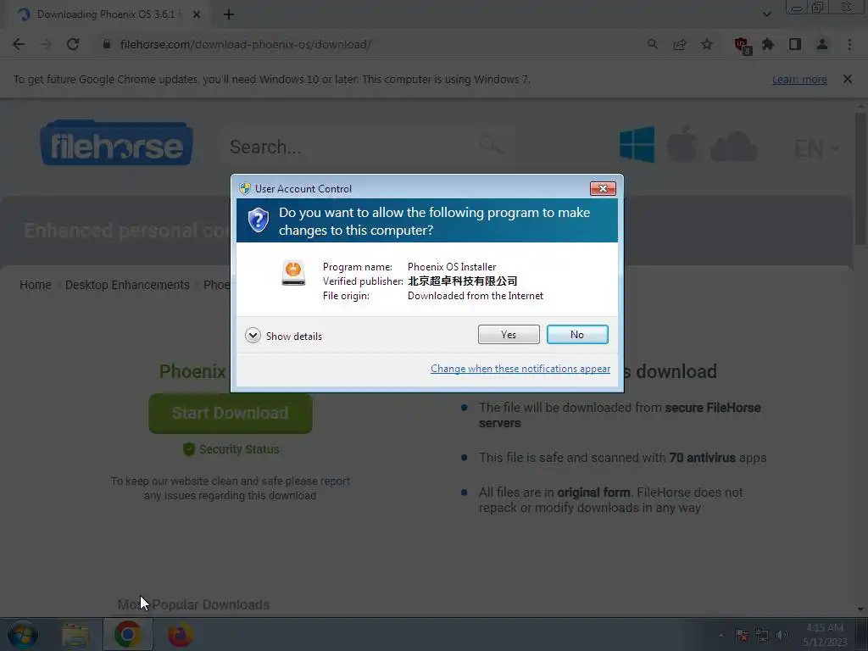Open the uBlock shield extension icon
The width and height of the screenshot is (868, 651).
pyautogui.click(x=742, y=46)
